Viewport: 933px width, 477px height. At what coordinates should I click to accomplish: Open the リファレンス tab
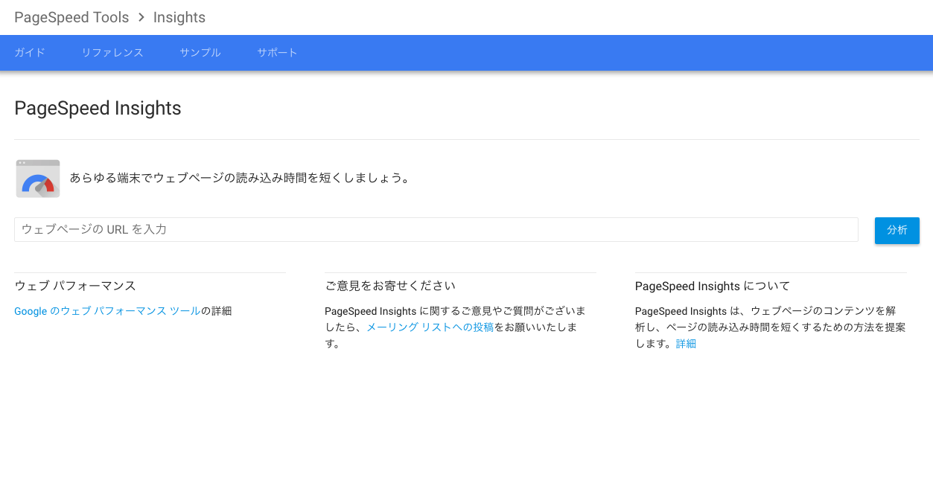pos(112,53)
